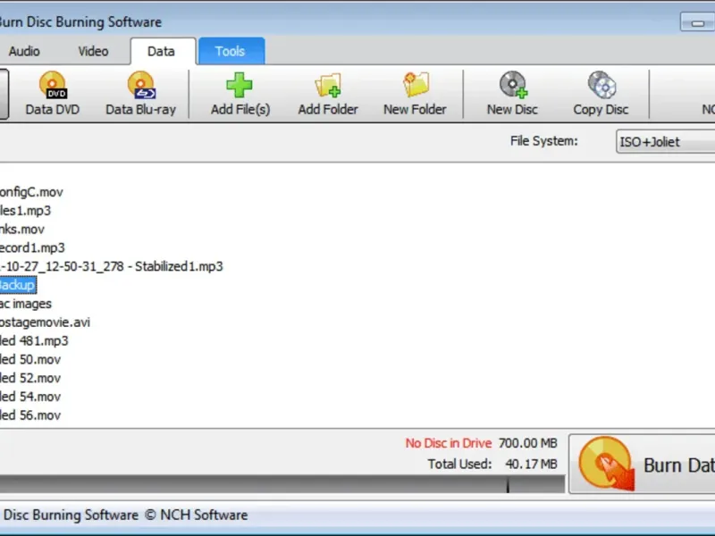715x536 pixels.
Task: Click the red No Disc in Drive status
Action: coord(449,443)
